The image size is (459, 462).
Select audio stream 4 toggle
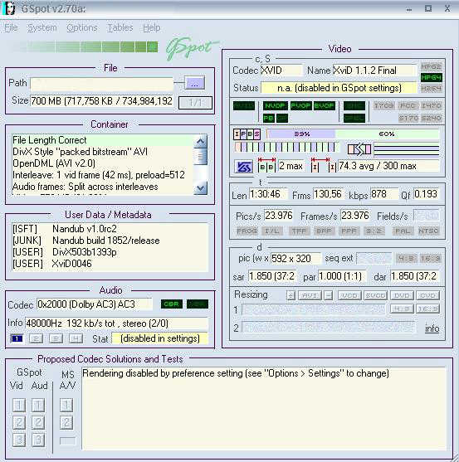76,338
